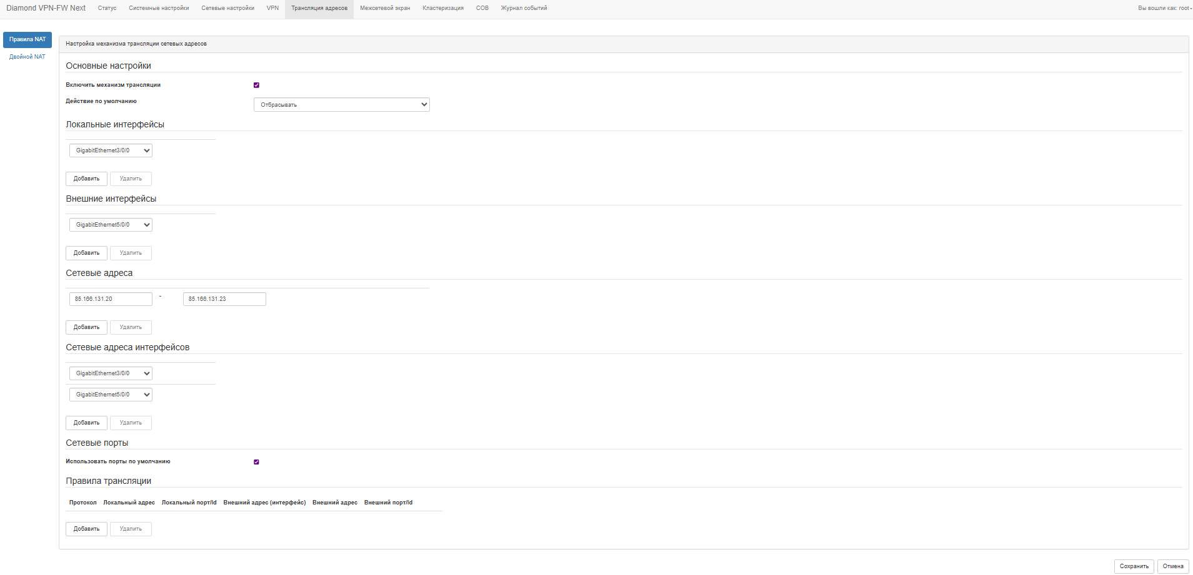The height and width of the screenshot is (575, 1193).
Task: Select 'Двойной NAT' in the sidebar
Action: [x=27, y=57]
